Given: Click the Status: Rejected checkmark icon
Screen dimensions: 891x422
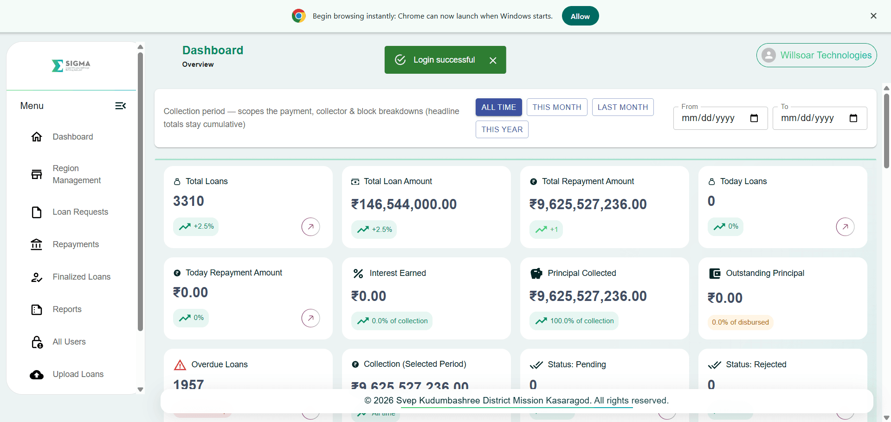Looking at the screenshot, I should point(714,365).
